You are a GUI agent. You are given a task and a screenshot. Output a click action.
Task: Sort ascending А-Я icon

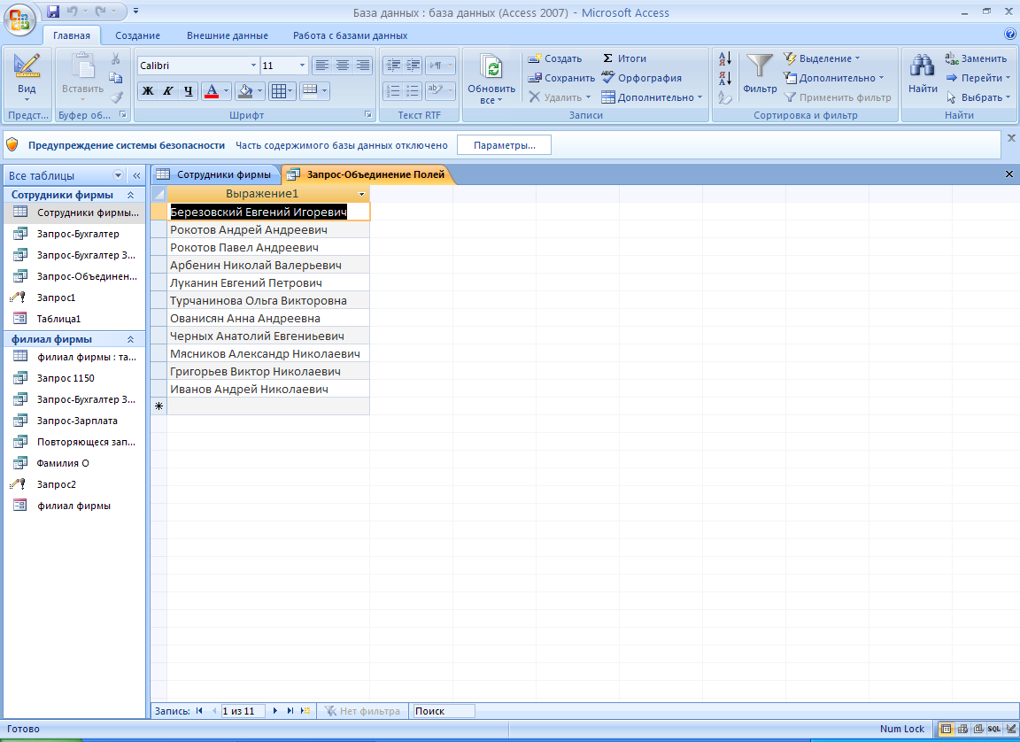click(x=725, y=59)
